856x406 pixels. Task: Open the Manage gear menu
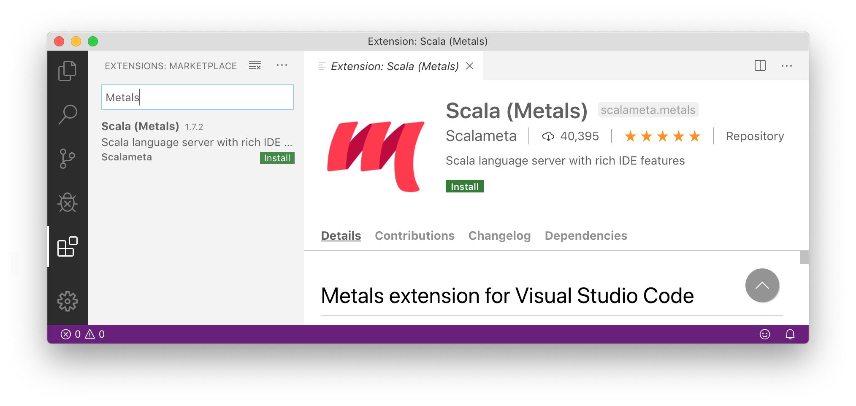[x=67, y=301]
